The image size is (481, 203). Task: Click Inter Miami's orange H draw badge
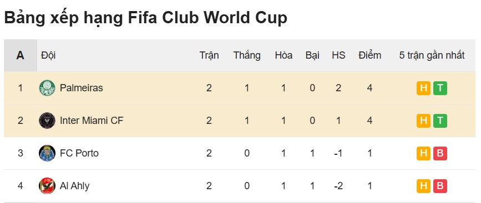[x=423, y=121]
